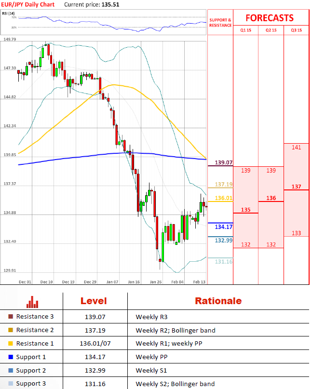Click the '136.01/07' cell in the Level column
The height and width of the screenshot is (389, 312).
95,344
